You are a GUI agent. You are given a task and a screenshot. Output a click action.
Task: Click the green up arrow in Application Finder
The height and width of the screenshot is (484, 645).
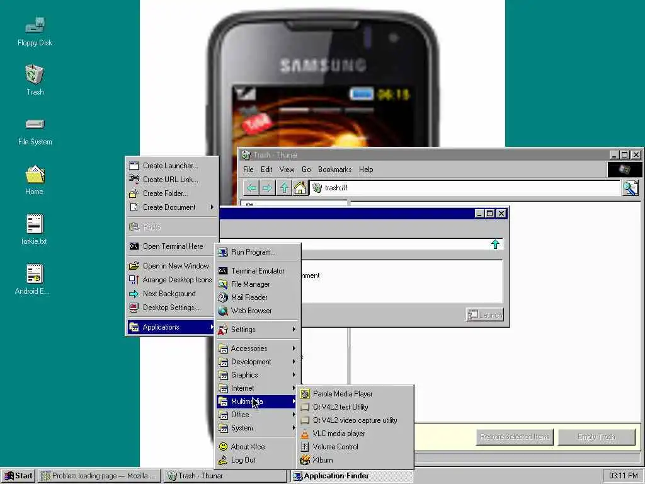point(495,245)
